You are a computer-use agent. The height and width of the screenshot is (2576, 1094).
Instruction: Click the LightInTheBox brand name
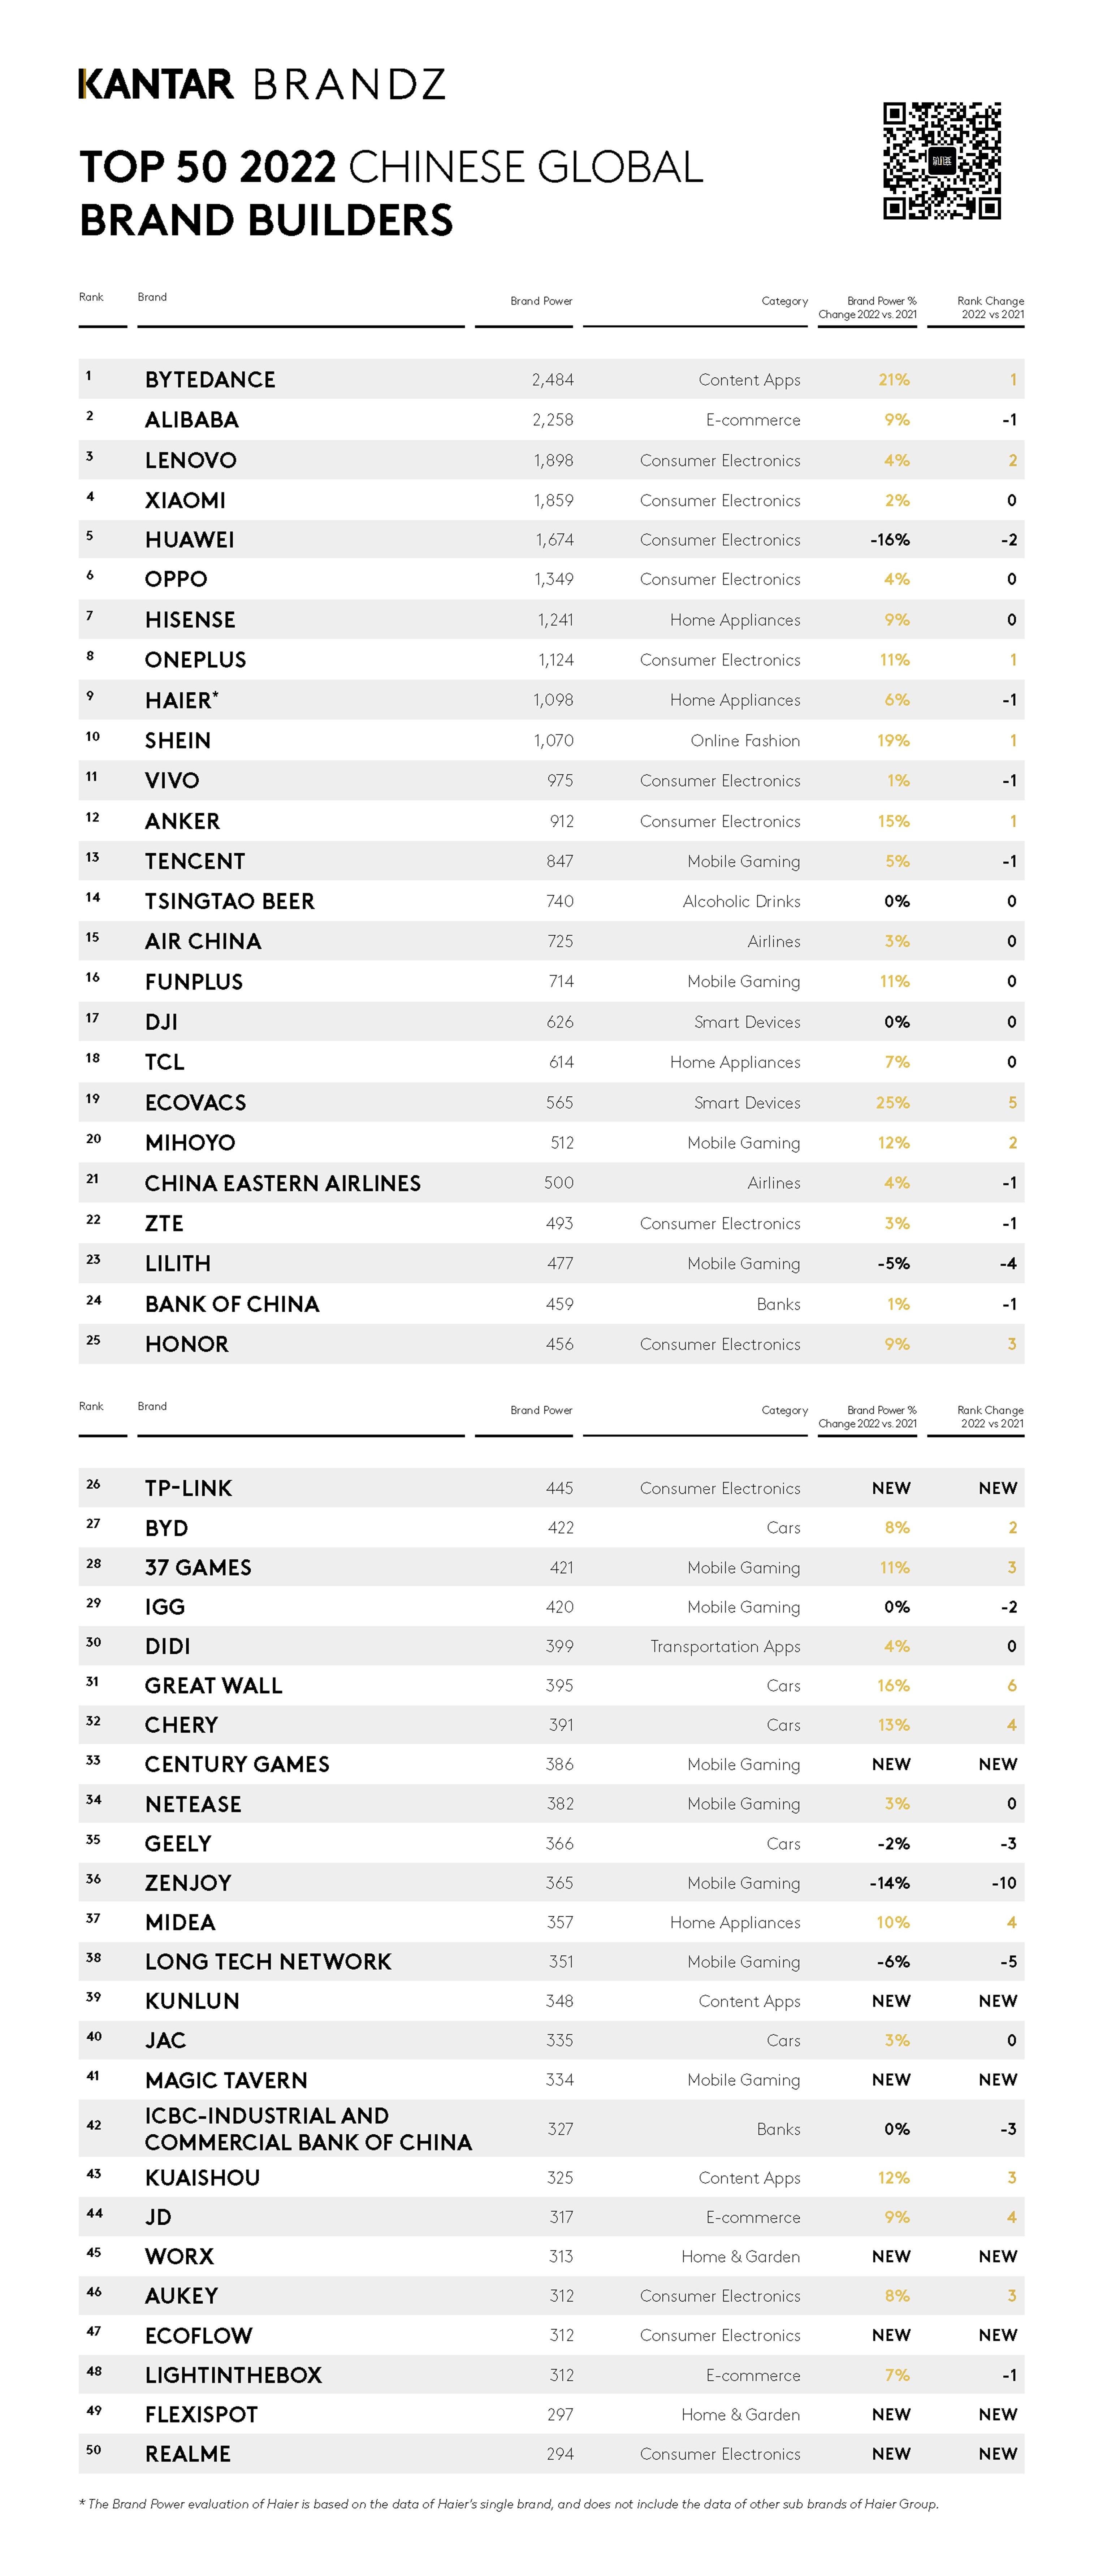click(233, 2375)
